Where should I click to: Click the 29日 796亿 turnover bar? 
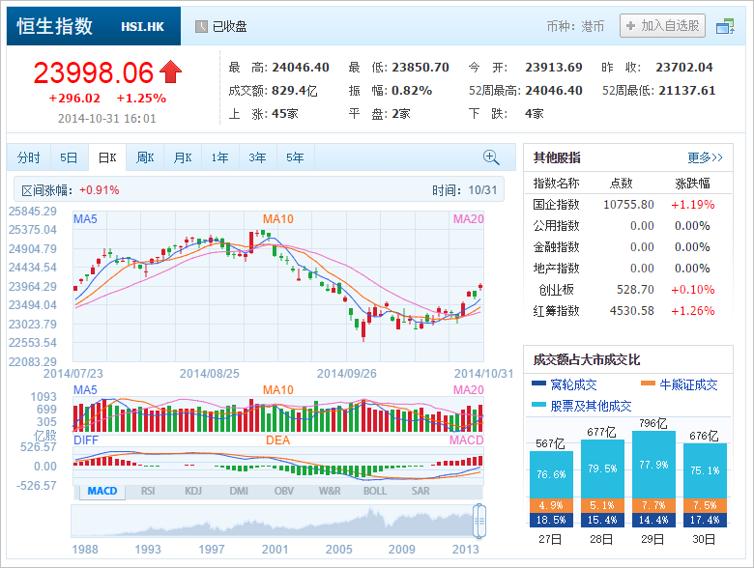pos(653,478)
